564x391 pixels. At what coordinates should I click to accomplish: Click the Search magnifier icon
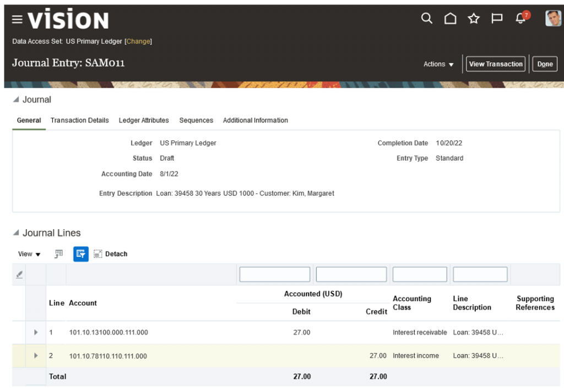pos(427,18)
